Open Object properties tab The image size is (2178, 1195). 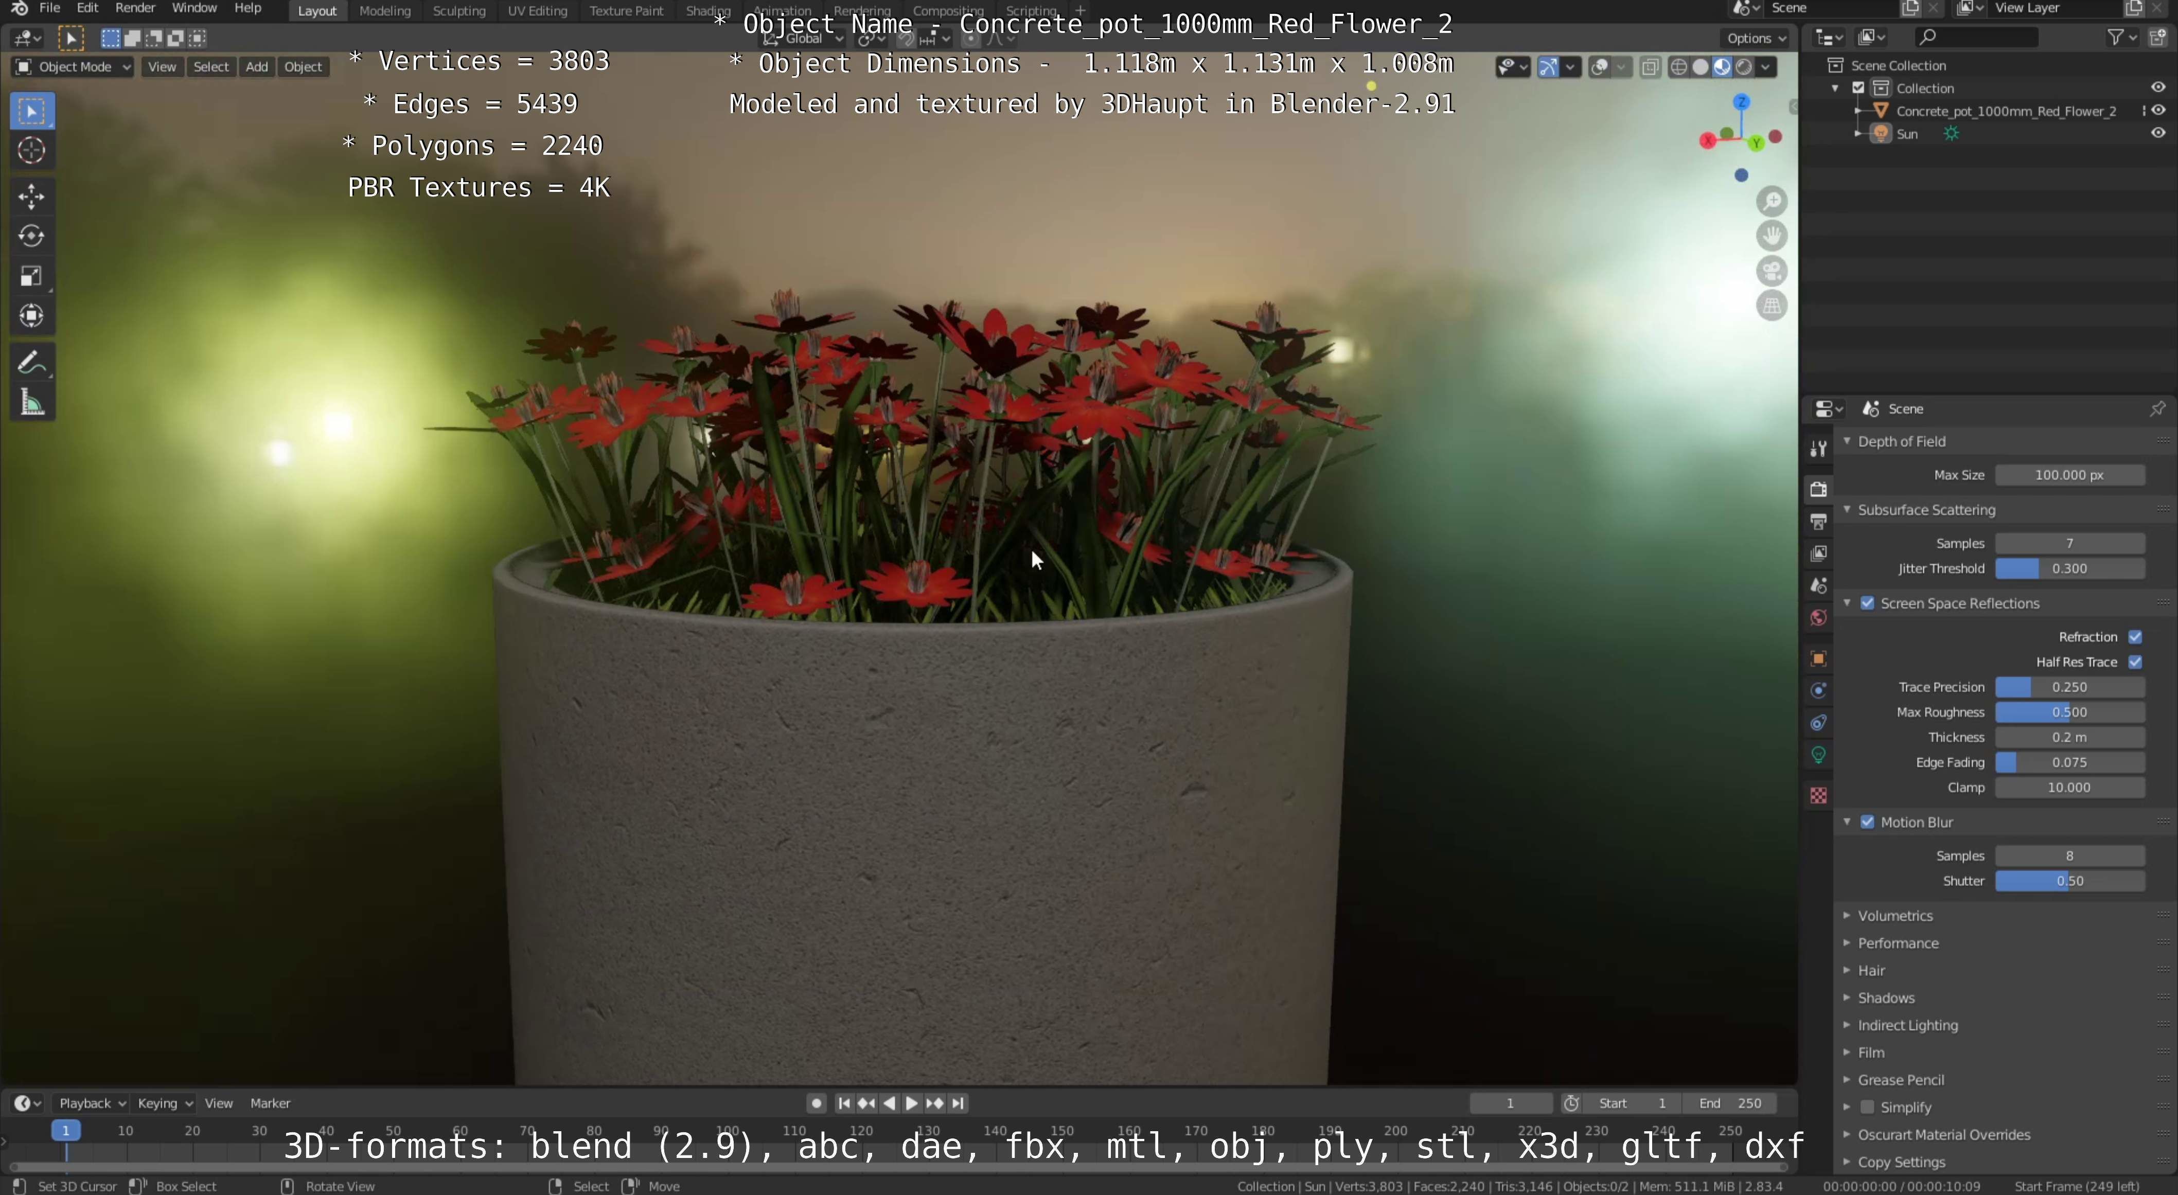(x=1819, y=658)
